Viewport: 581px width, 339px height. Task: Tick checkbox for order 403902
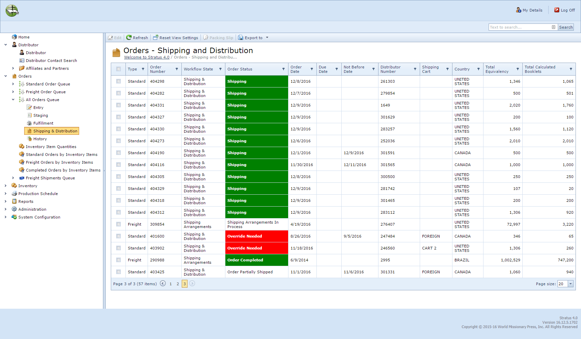click(118, 248)
